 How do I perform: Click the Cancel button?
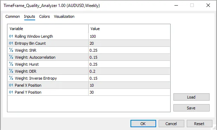(171, 123)
